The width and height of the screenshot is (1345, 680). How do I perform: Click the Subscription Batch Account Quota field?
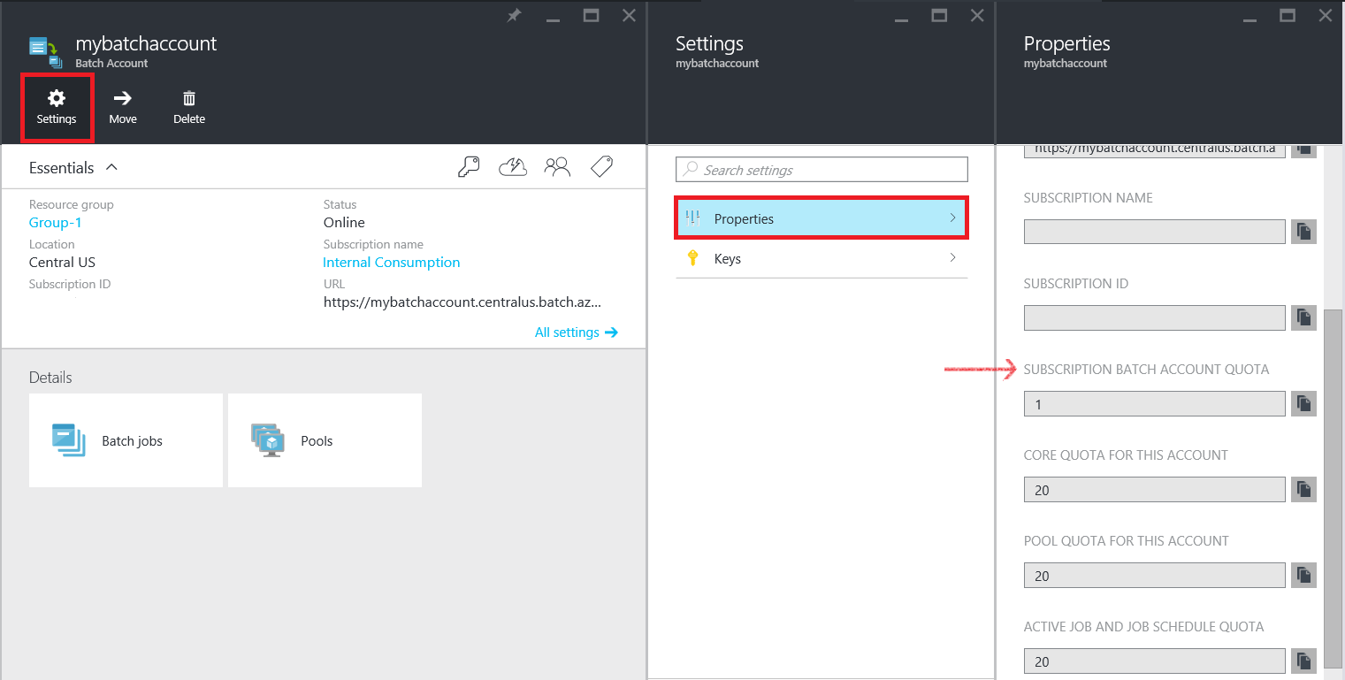tap(1154, 404)
